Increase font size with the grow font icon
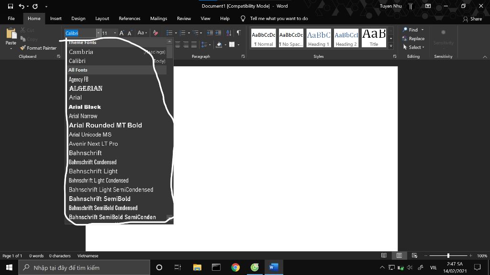This screenshot has width=490, height=275. (x=122, y=33)
